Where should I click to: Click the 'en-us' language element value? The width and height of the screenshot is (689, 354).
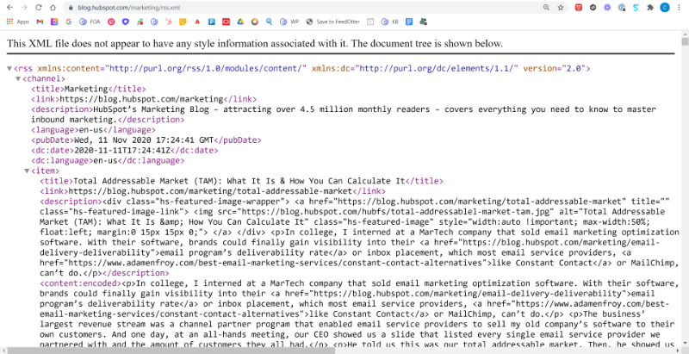pyautogui.click(x=91, y=130)
